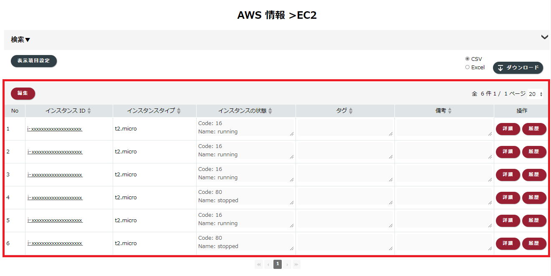Click the タグ text area in row 5

(345, 219)
